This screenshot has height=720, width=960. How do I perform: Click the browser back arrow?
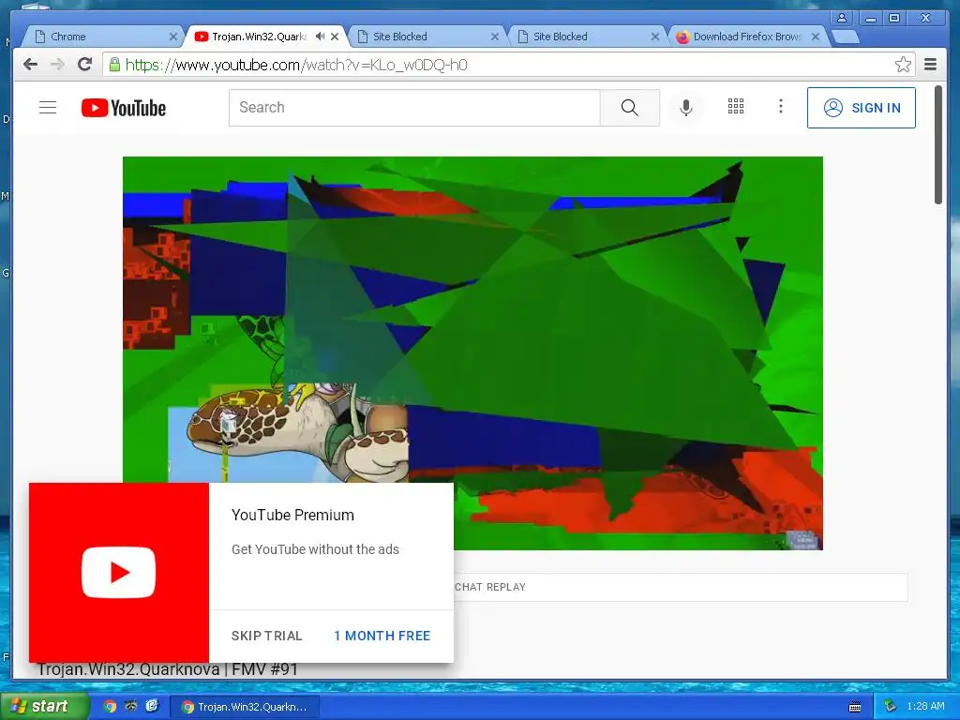point(30,65)
